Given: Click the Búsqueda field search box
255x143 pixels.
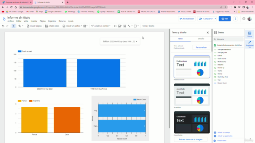Looking at the screenshot, I should pyautogui.click(x=228, y=39).
